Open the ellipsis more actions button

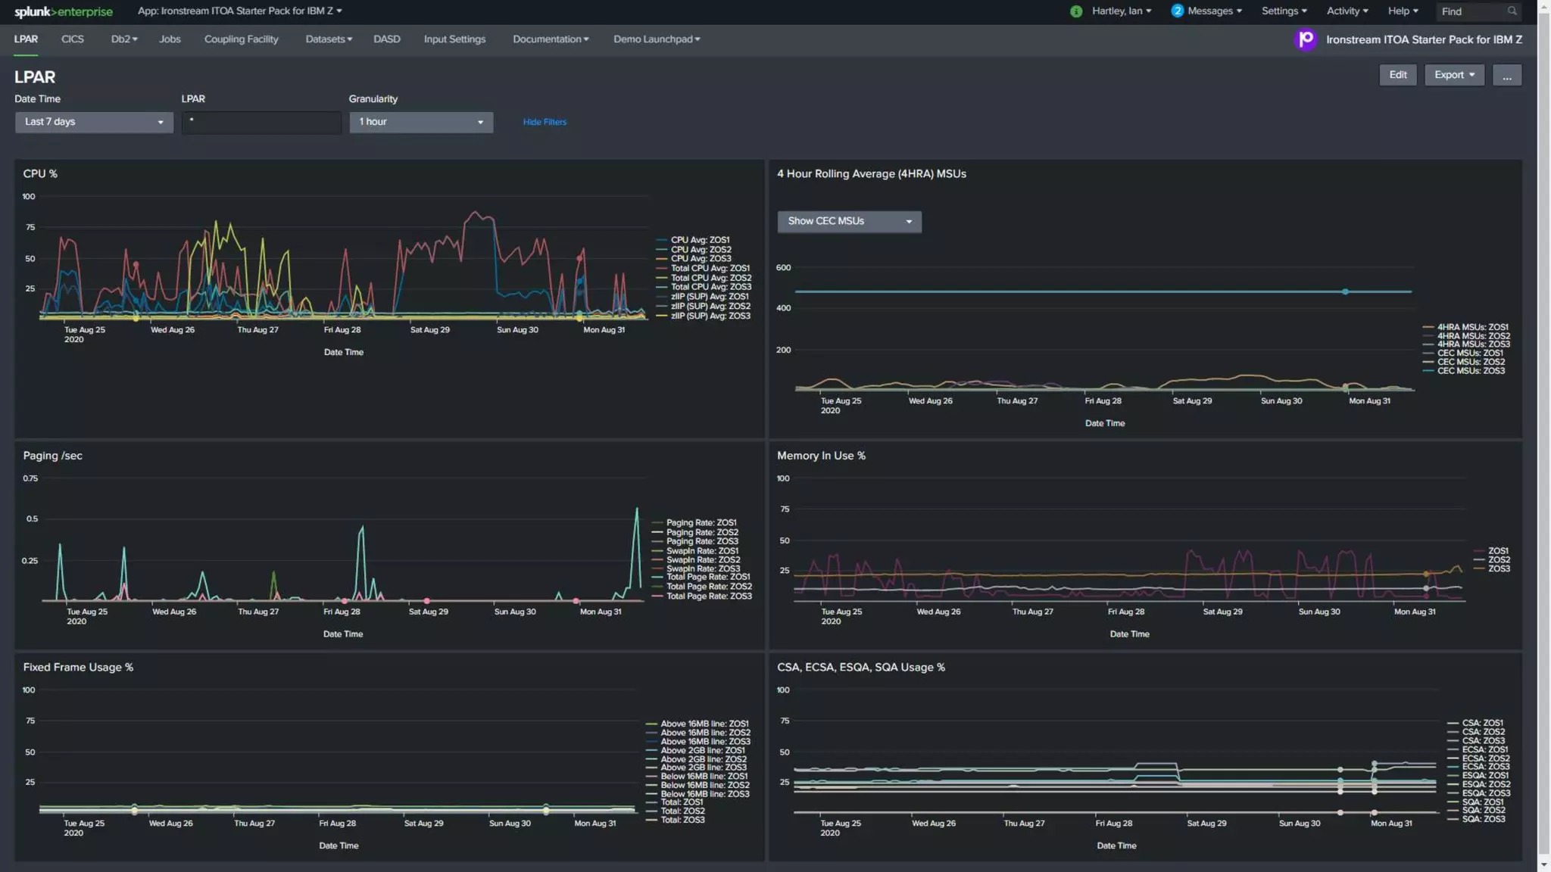pyautogui.click(x=1506, y=75)
